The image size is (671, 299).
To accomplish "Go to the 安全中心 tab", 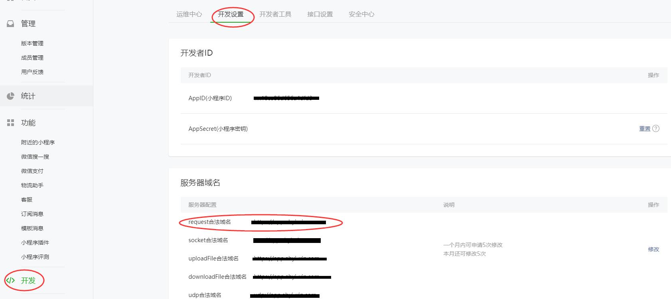I will 361,14.
